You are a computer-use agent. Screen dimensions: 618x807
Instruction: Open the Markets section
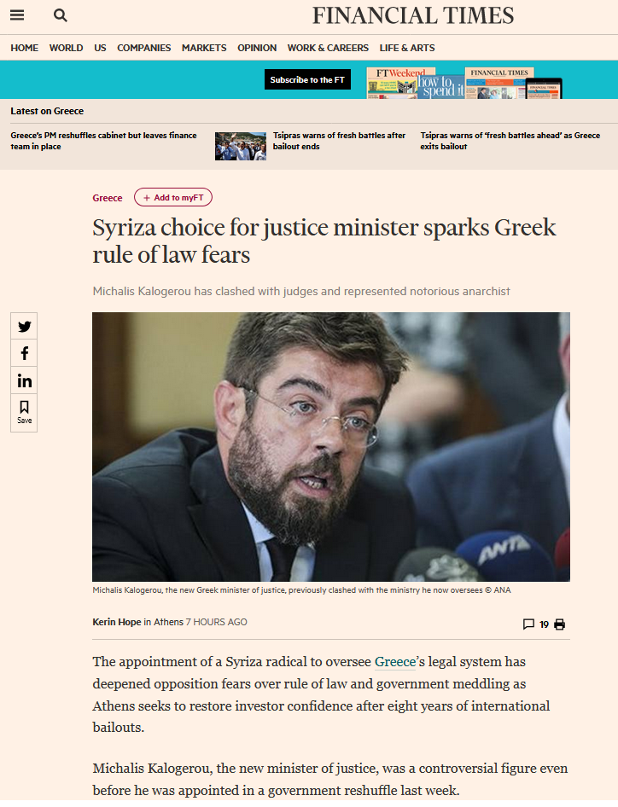click(x=204, y=48)
